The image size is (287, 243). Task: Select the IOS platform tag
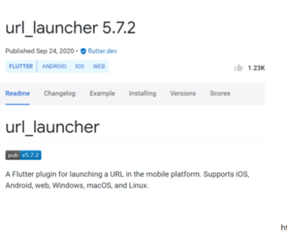80,66
